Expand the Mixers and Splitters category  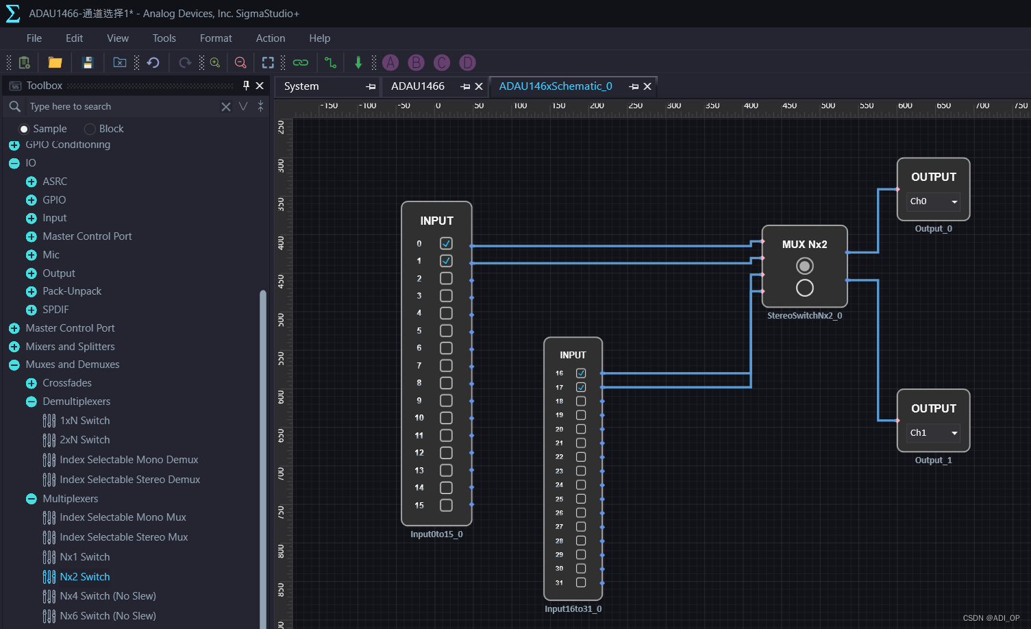(x=14, y=347)
